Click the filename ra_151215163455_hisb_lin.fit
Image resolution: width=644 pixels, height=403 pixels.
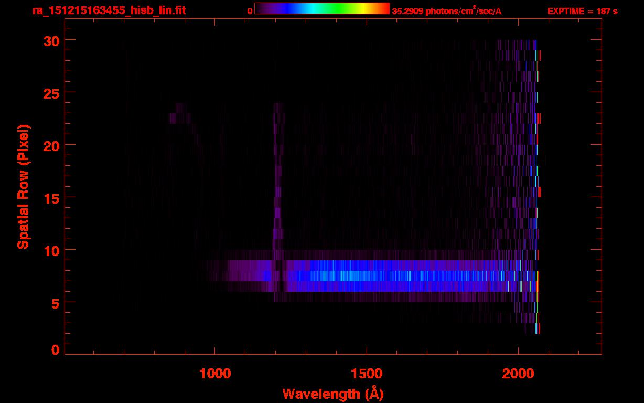click(x=108, y=10)
